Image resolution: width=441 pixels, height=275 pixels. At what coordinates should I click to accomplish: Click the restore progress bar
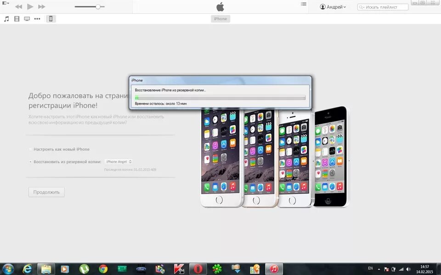(x=220, y=97)
